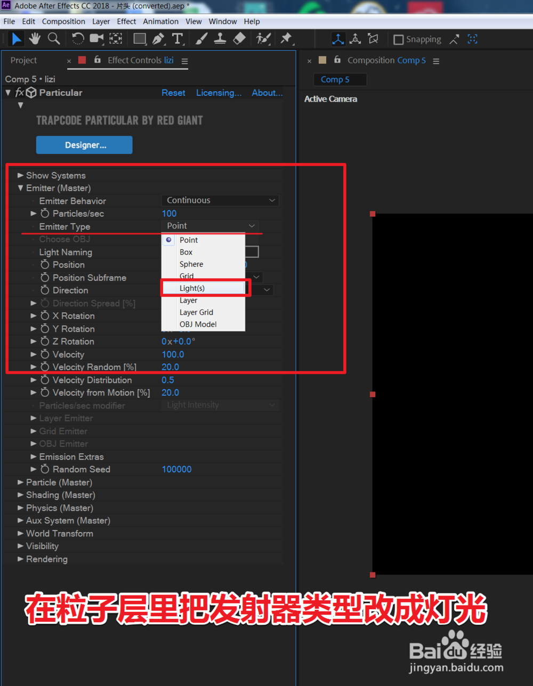The image size is (533, 686).
Task: Select the Pen tool
Action: coord(158,39)
